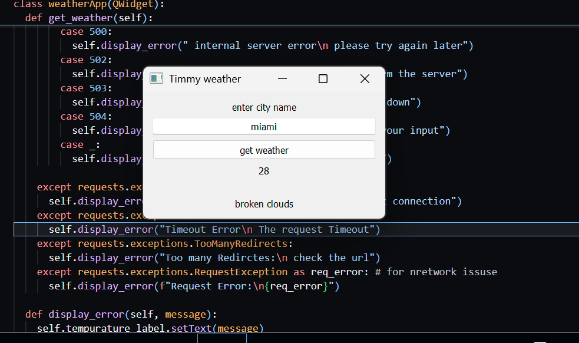Click the sticky line "def get_weather(self):"
This screenshot has height=343, width=579.
point(88,18)
